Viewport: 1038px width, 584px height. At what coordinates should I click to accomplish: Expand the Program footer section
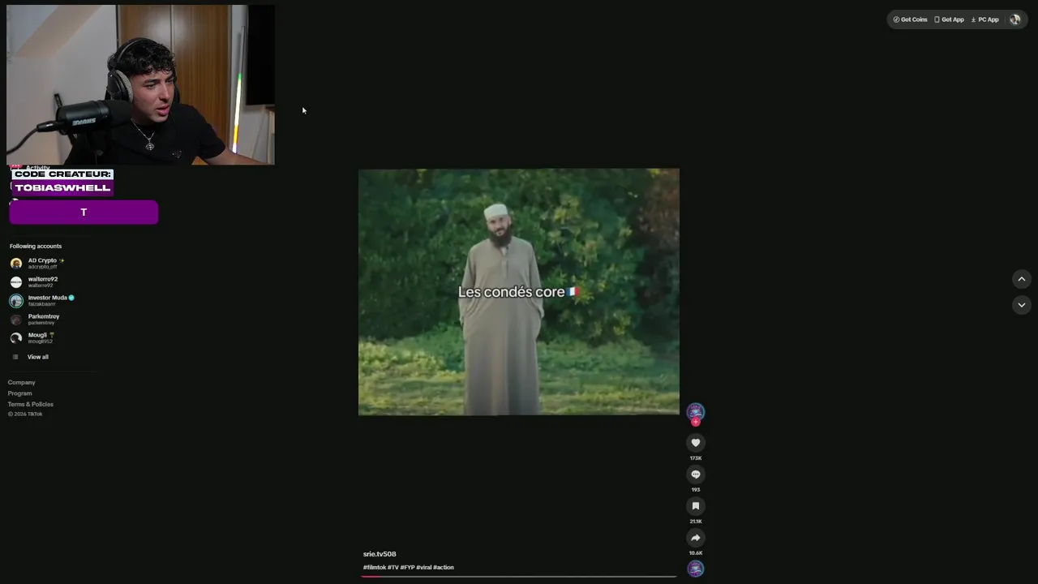pyautogui.click(x=20, y=393)
